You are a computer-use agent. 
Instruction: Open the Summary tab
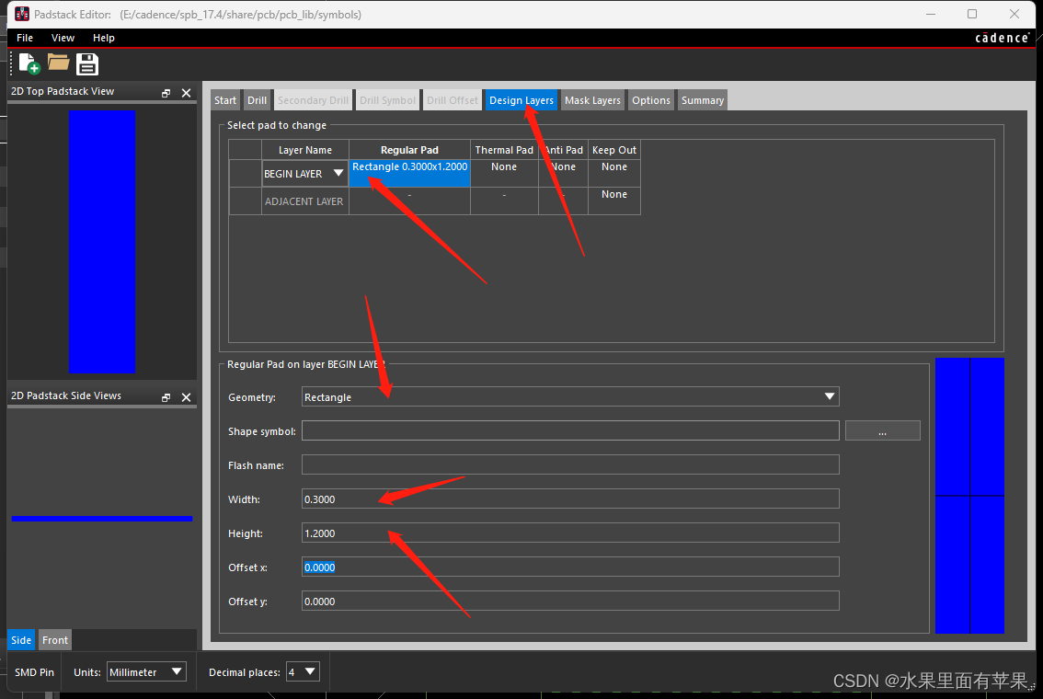click(x=703, y=100)
